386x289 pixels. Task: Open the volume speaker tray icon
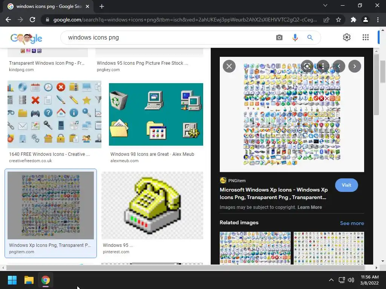[x=351, y=280]
